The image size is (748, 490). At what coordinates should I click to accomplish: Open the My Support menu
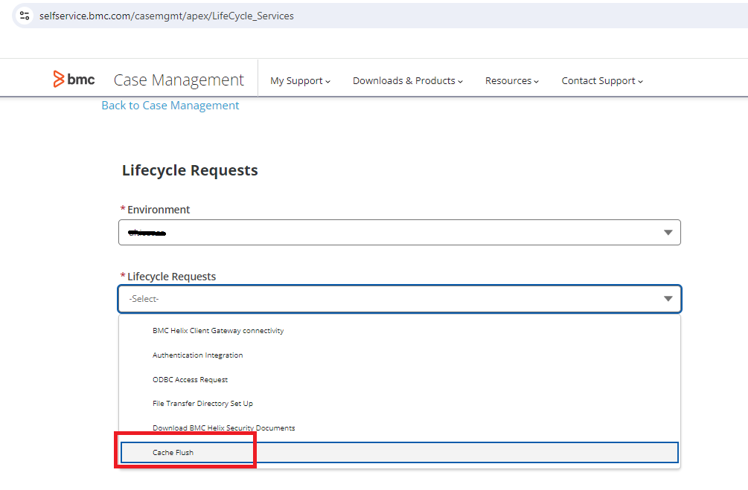tap(300, 80)
